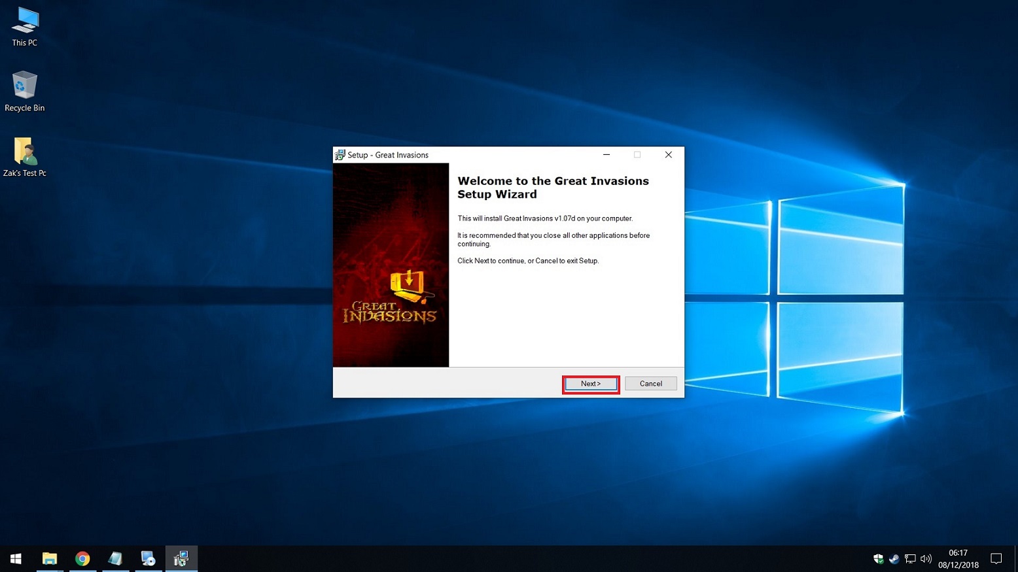Open File Explorer from the taskbar
1018x572 pixels.
click(50, 558)
